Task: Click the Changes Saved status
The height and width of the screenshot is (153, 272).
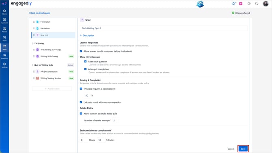Action: pos(241,13)
